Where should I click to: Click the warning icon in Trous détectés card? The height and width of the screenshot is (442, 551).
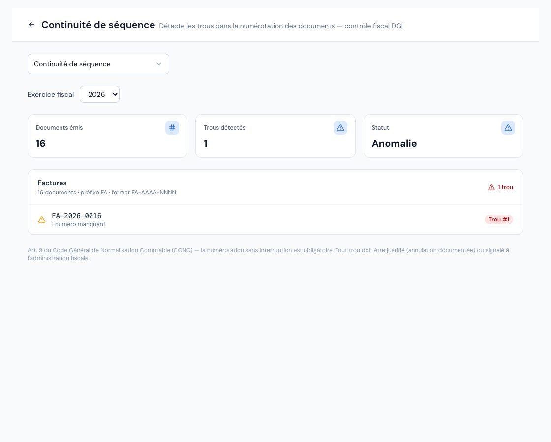tap(340, 128)
